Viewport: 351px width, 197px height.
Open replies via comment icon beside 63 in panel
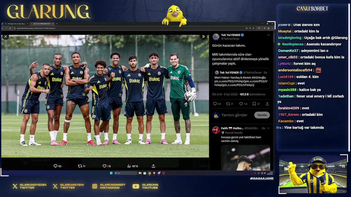coord(215,104)
